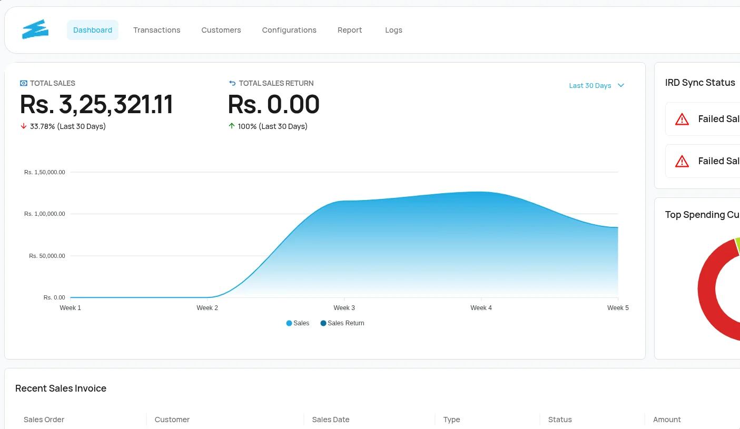Screen dimensions: 740x429
Task: Click the blue app logo icon
Action: pyautogui.click(x=35, y=29)
